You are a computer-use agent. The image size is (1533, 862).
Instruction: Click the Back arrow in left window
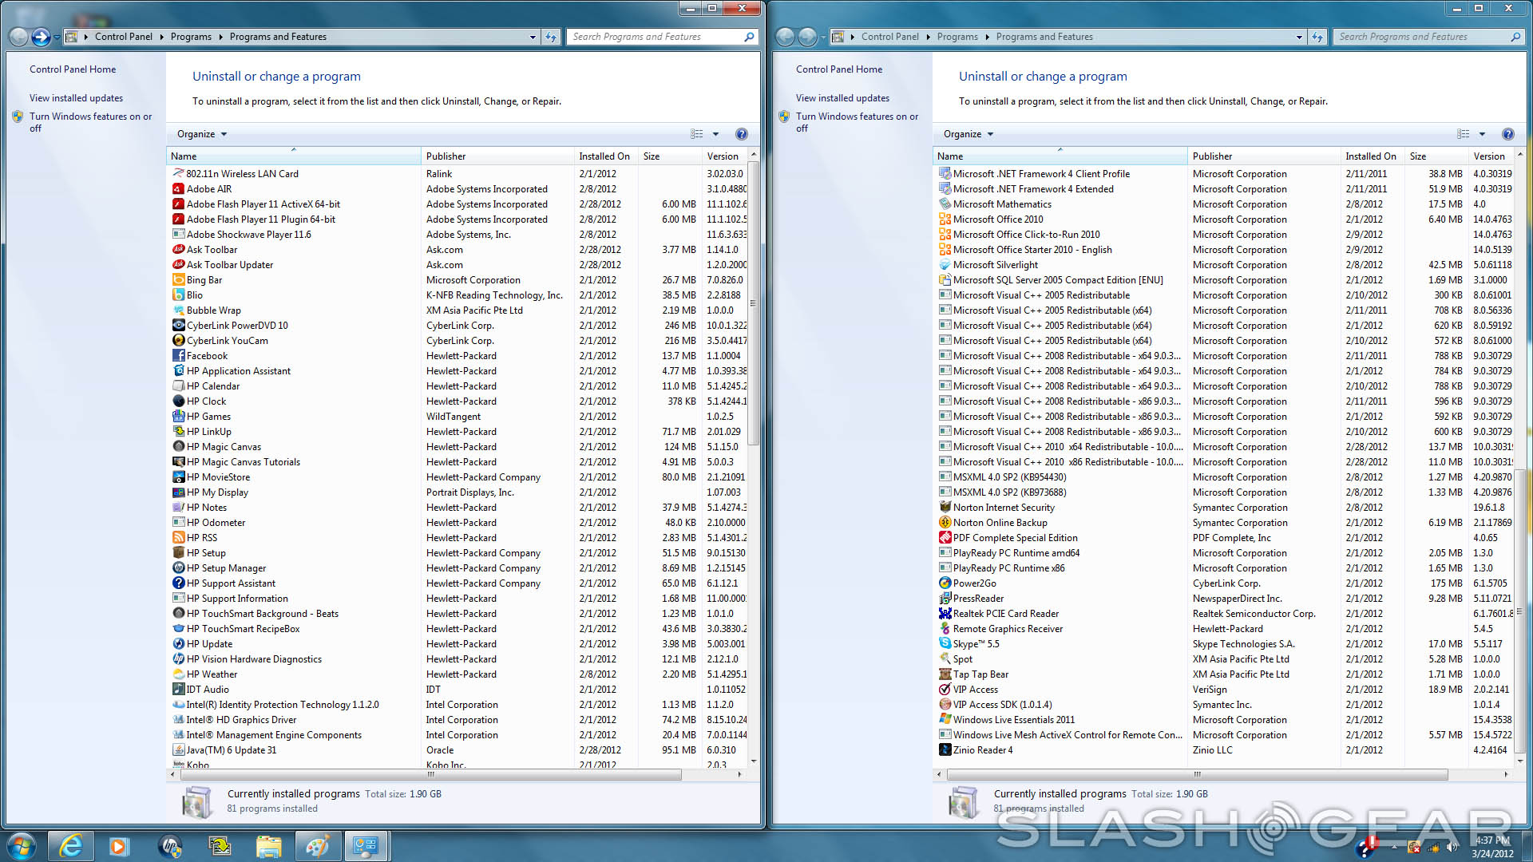19,37
